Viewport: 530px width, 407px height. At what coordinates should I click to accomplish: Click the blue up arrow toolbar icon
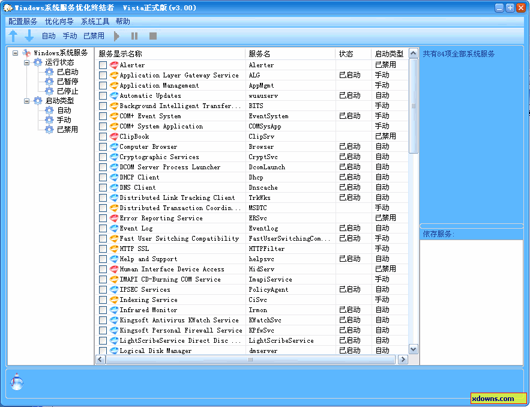(x=13, y=35)
